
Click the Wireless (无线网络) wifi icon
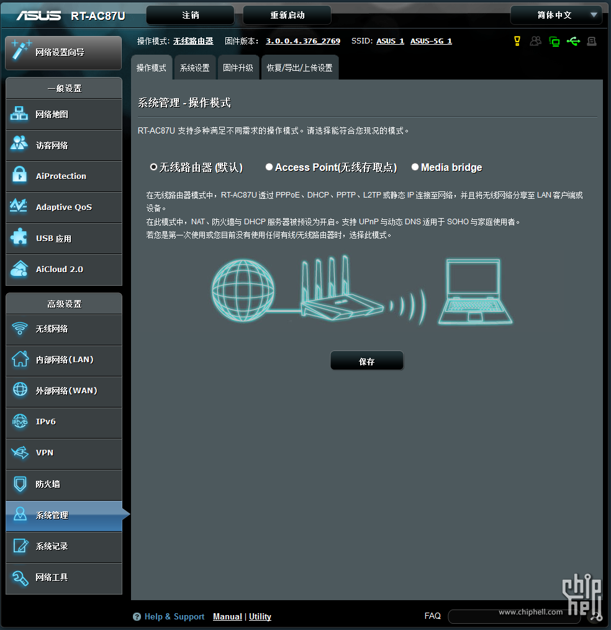pos(20,328)
